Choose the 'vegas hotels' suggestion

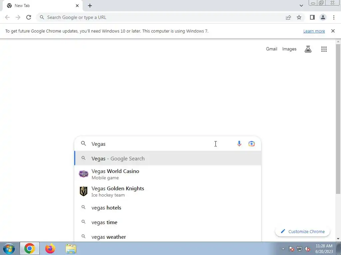coord(168,208)
